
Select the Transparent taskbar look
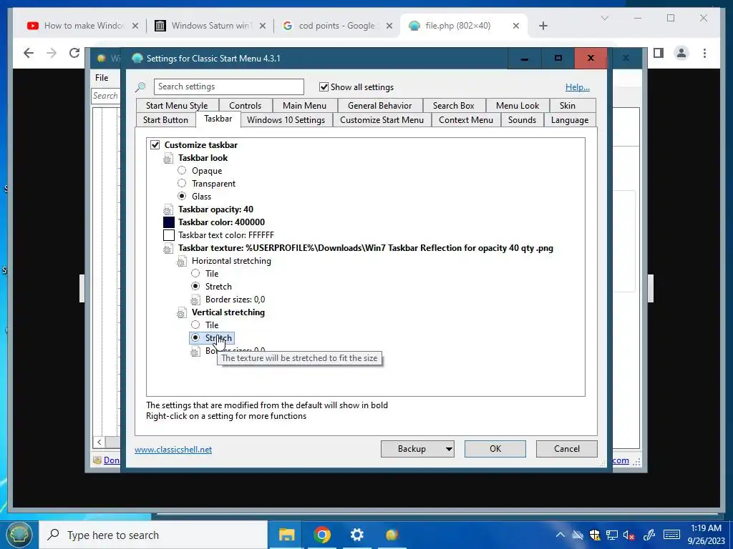[182, 184]
